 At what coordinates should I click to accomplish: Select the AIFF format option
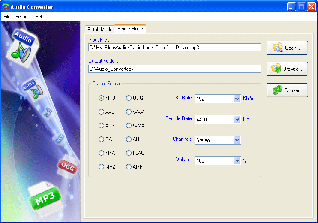coord(129,166)
